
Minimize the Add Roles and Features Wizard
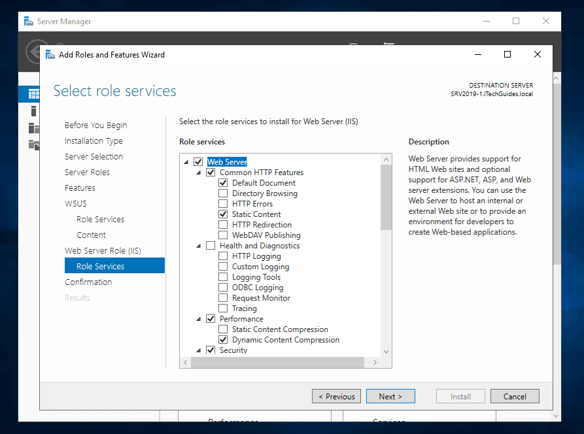point(478,54)
